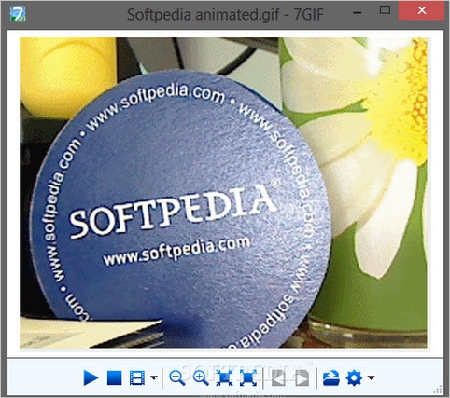The height and width of the screenshot is (398, 450).
Task: Maximize the 7GIF window
Action: (x=385, y=10)
